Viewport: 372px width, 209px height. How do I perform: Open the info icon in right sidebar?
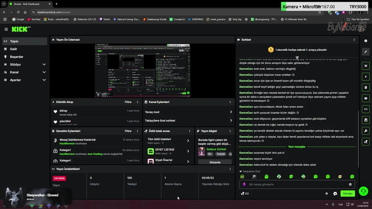[x=366, y=41]
